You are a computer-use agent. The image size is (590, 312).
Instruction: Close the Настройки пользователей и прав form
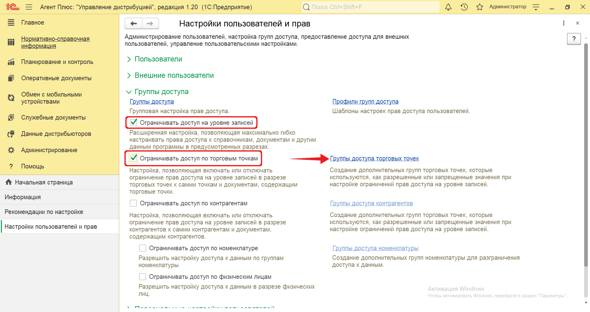577,23
